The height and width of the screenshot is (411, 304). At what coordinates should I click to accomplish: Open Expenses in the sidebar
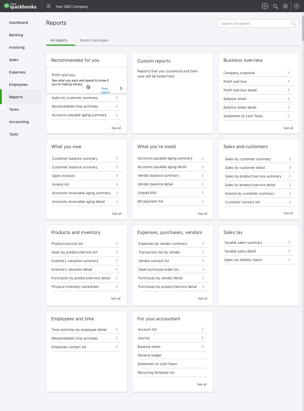click(17, 72)
